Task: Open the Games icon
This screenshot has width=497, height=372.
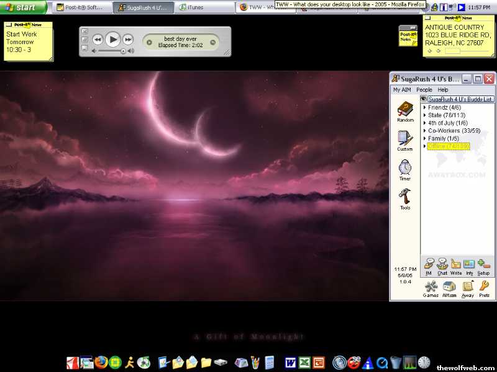Action: (431, 288)
